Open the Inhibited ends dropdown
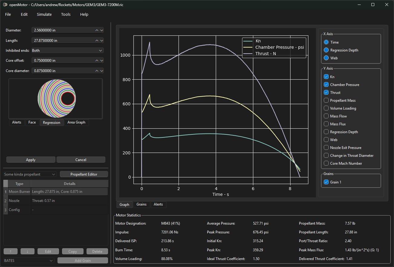Image resolution: width=394 pixels, height=267 pixels. point(67,51)
